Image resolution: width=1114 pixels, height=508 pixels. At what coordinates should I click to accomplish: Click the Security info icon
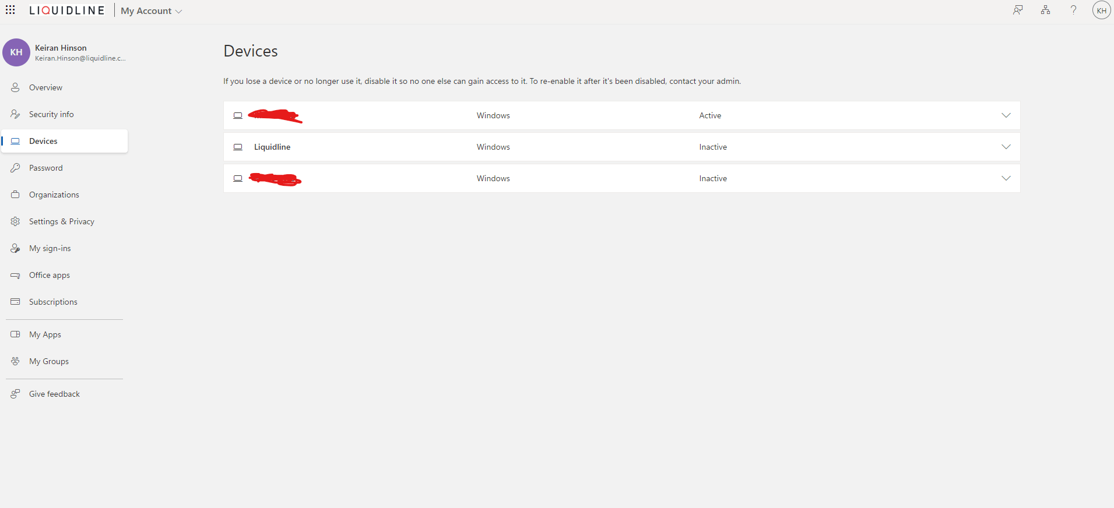pos(15,114)
